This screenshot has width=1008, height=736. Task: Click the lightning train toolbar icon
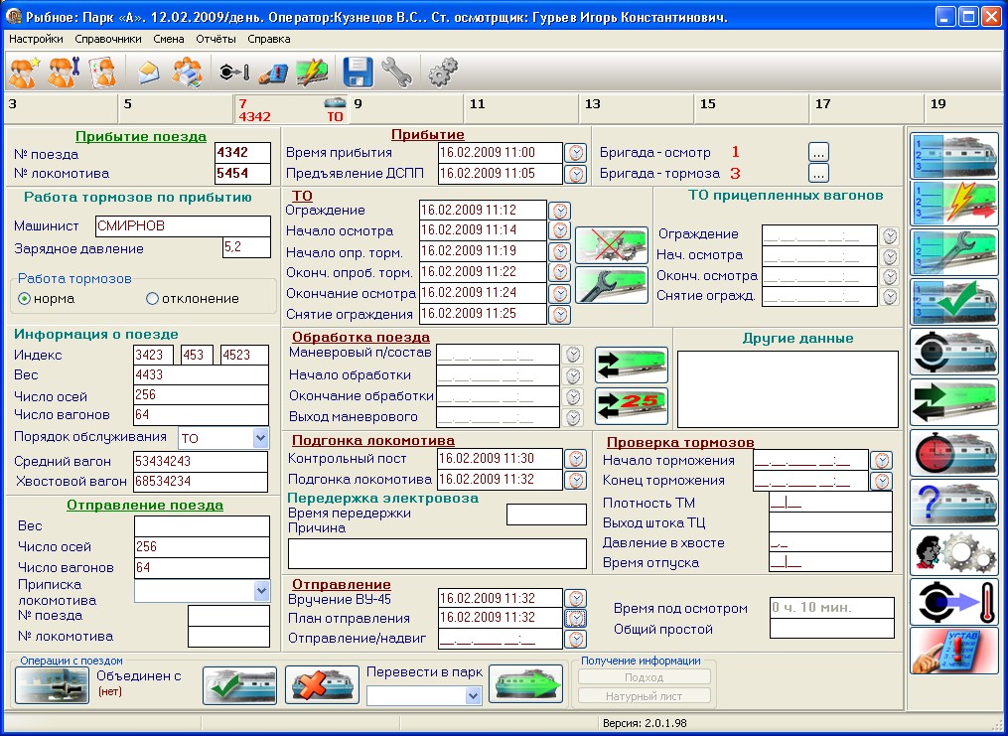(313, 72)
